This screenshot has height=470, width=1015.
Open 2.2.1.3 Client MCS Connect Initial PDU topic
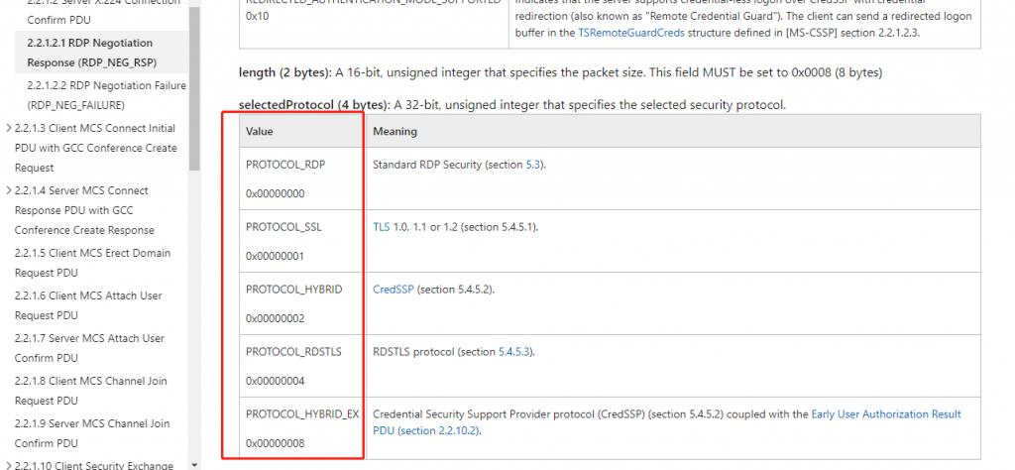pyautogui.click(x=94, y=148)
